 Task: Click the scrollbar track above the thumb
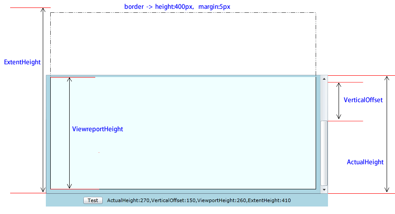[324, 101]
